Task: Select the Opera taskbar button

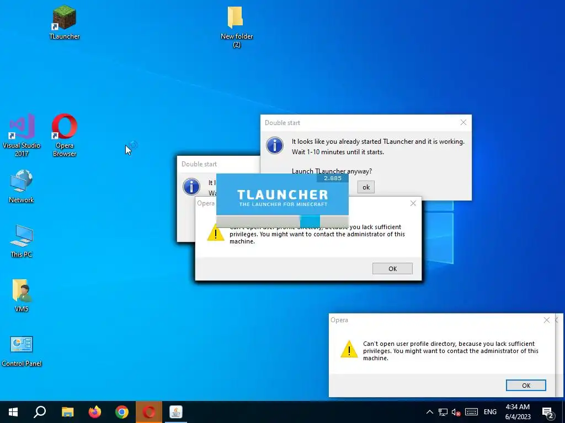Action: (149, 412)
